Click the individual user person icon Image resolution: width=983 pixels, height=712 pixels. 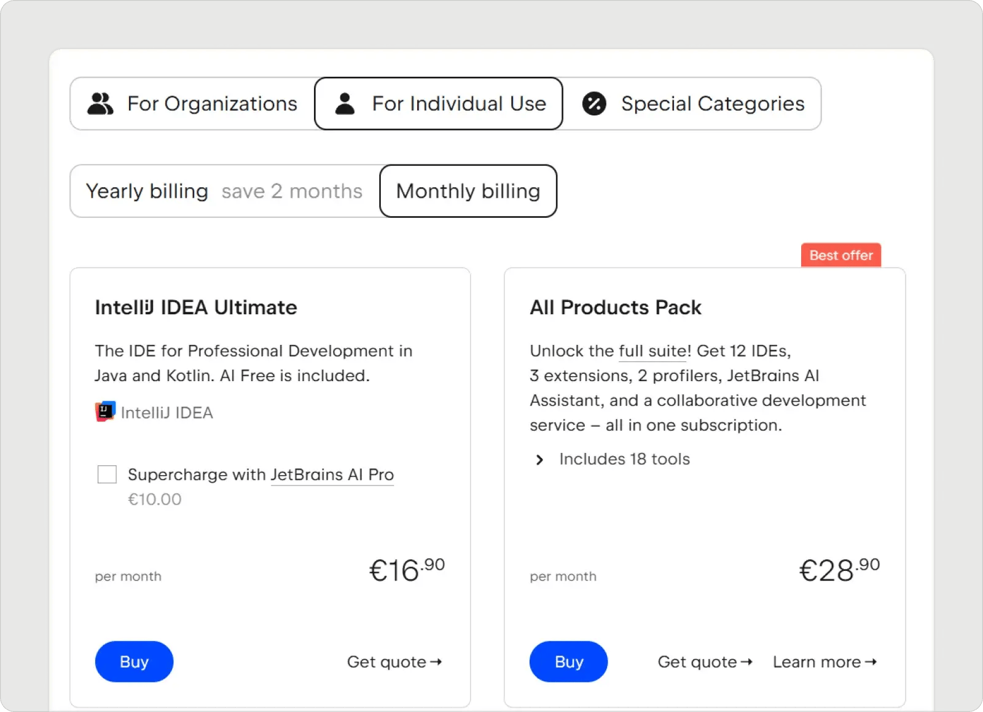[x=345, y=104]
